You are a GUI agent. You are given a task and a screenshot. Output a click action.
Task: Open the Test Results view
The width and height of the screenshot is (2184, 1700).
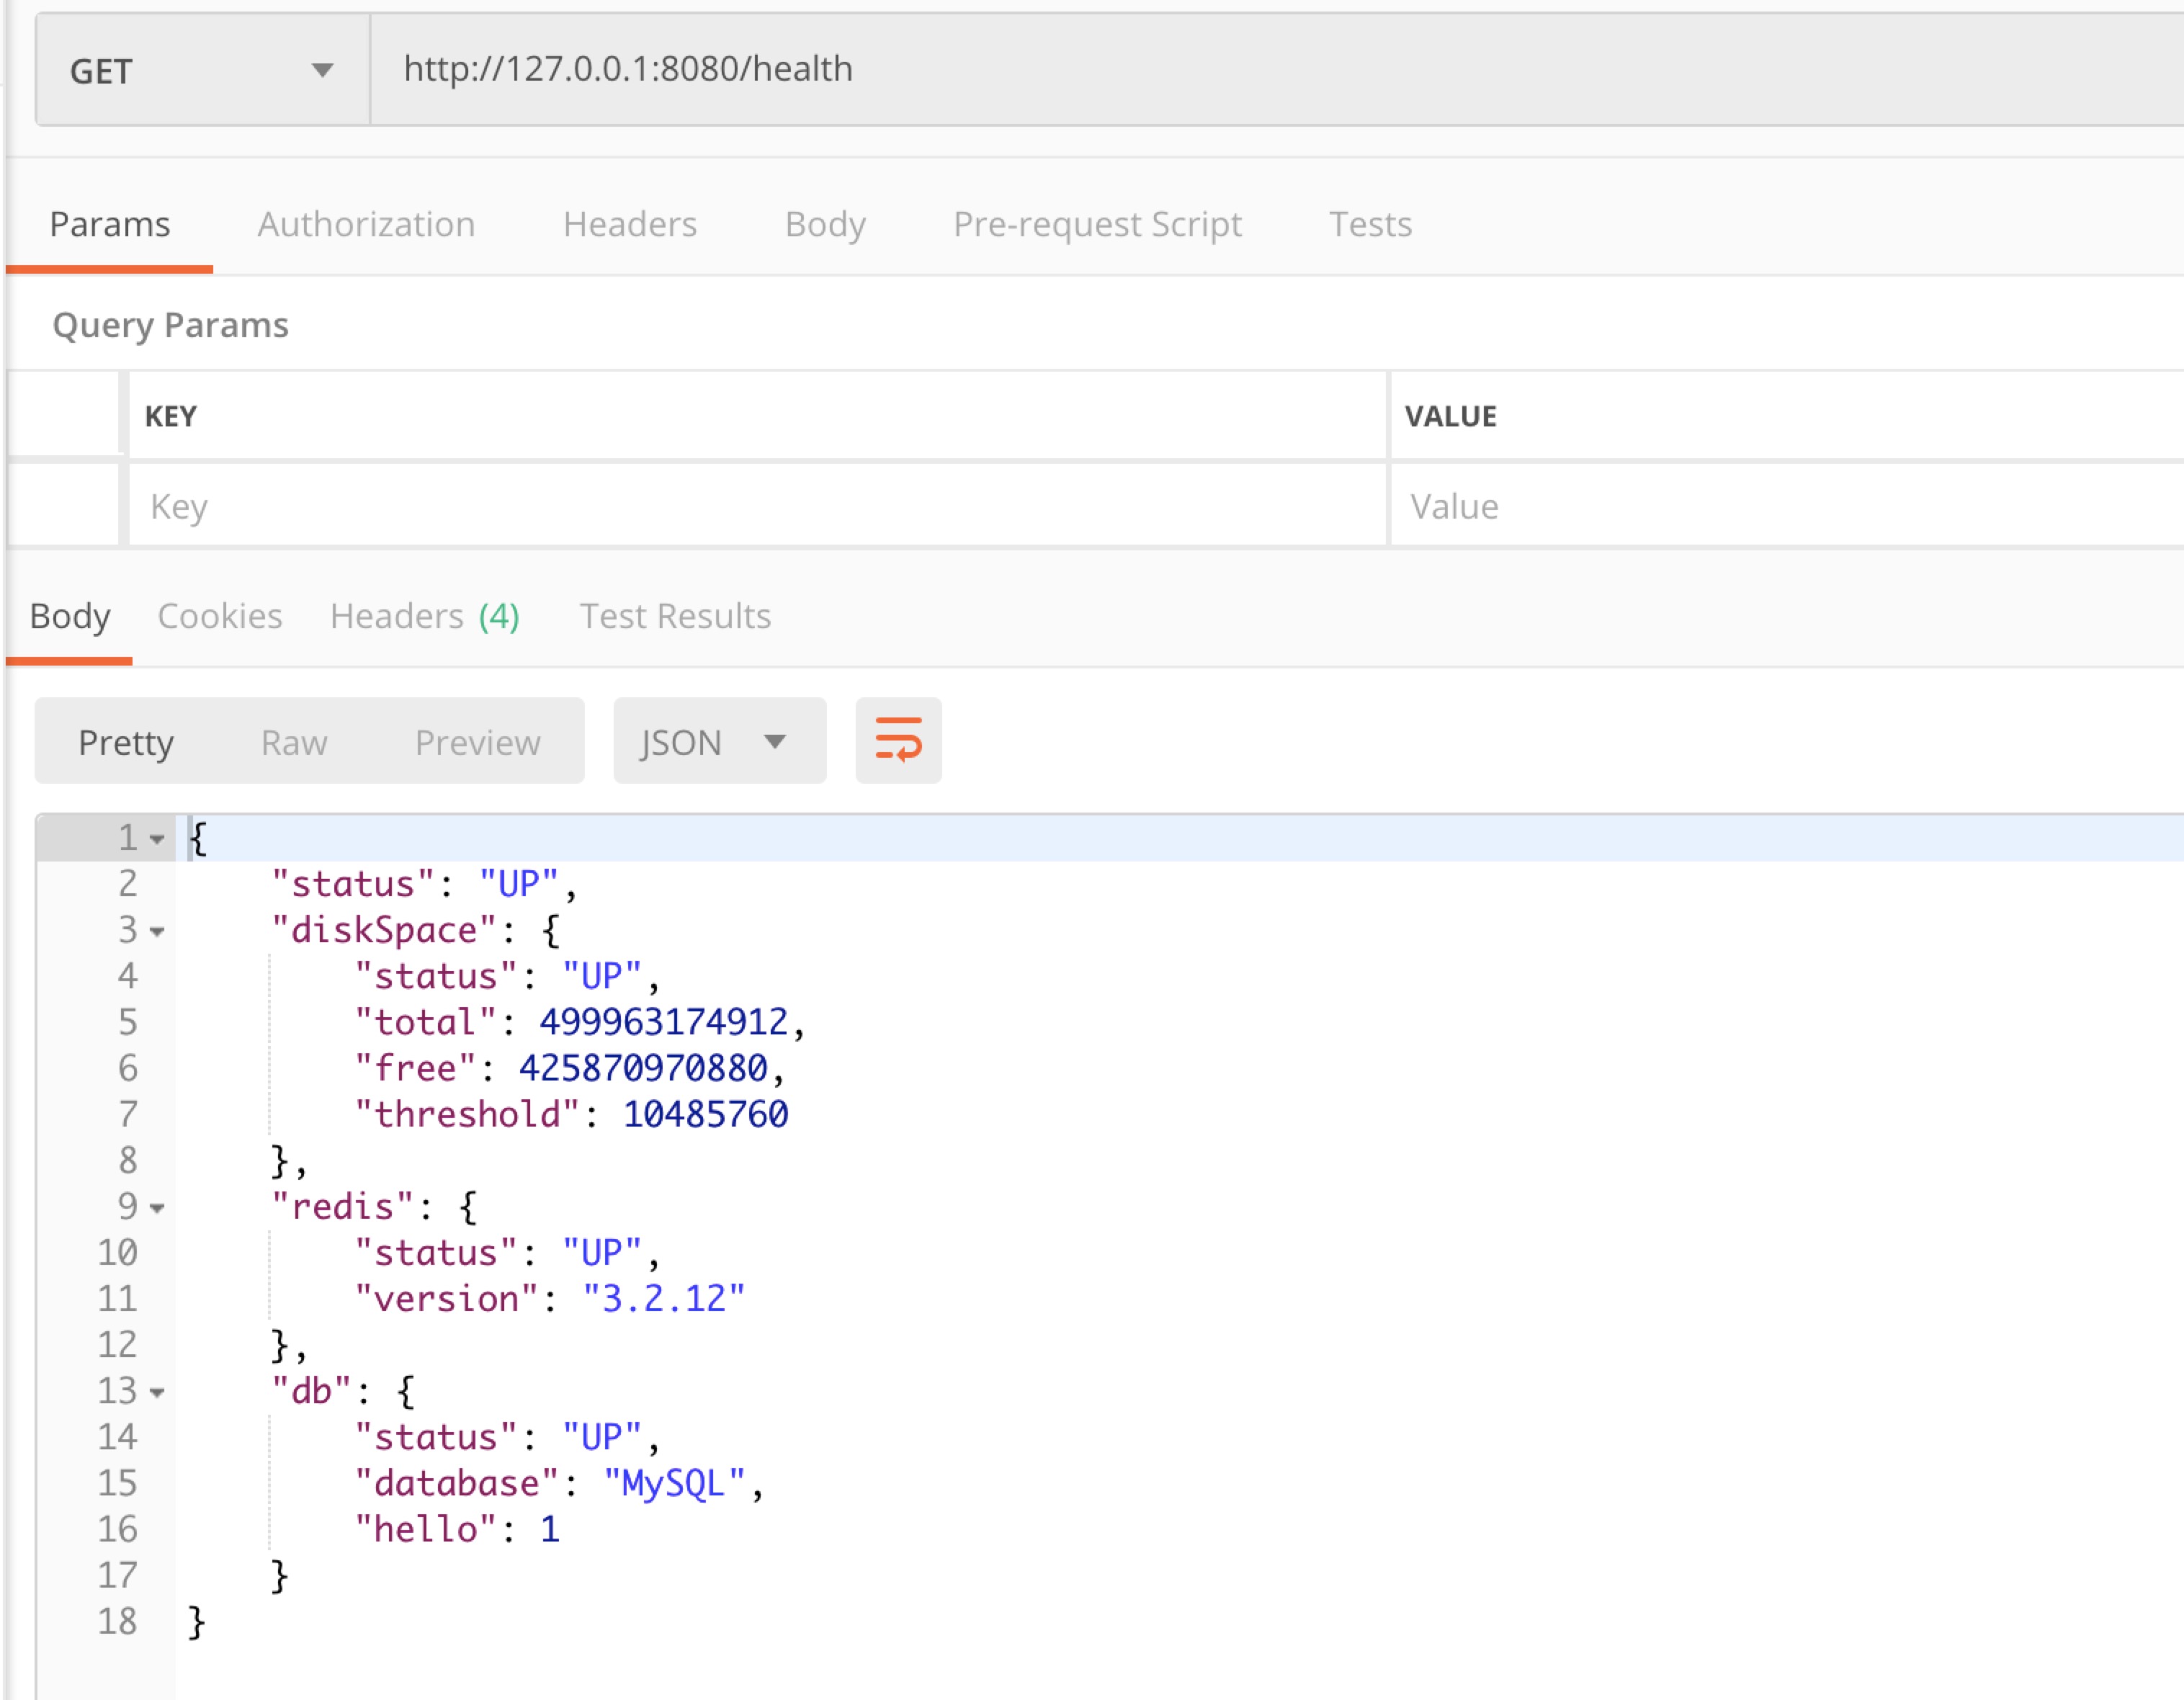[674, 616]
